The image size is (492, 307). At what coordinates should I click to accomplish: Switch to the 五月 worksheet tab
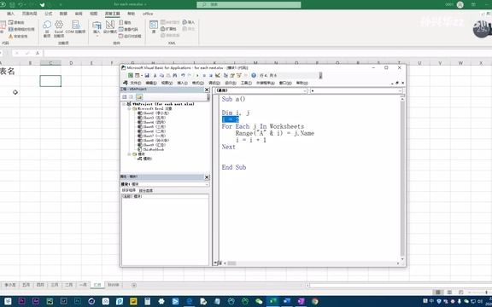coord(26,285)
